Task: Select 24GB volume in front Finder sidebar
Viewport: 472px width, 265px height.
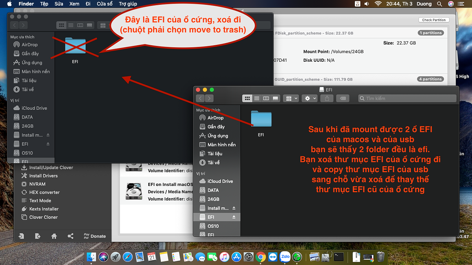Action: (209, 199)
